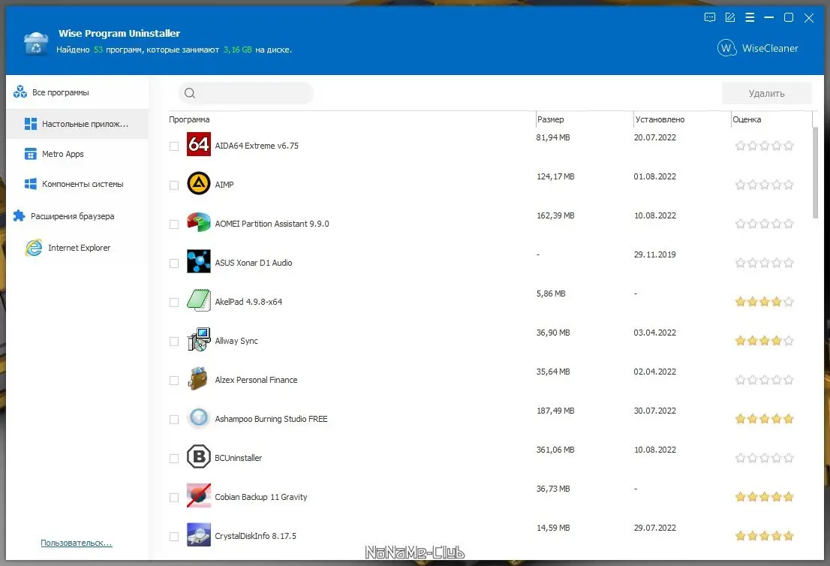
Task: Click the star rating for BCUninstaller
Action: point(765,458)
